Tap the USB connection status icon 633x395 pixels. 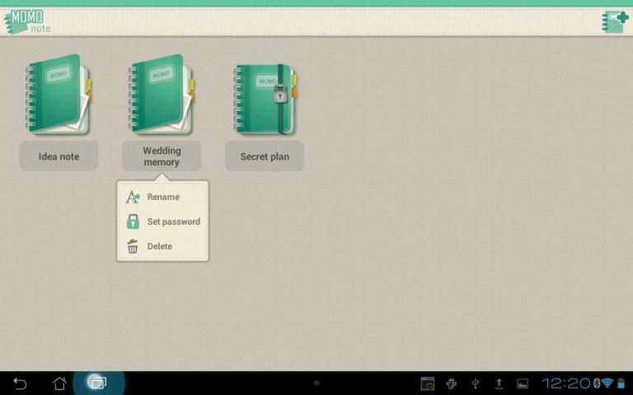[x=476, y=383]
